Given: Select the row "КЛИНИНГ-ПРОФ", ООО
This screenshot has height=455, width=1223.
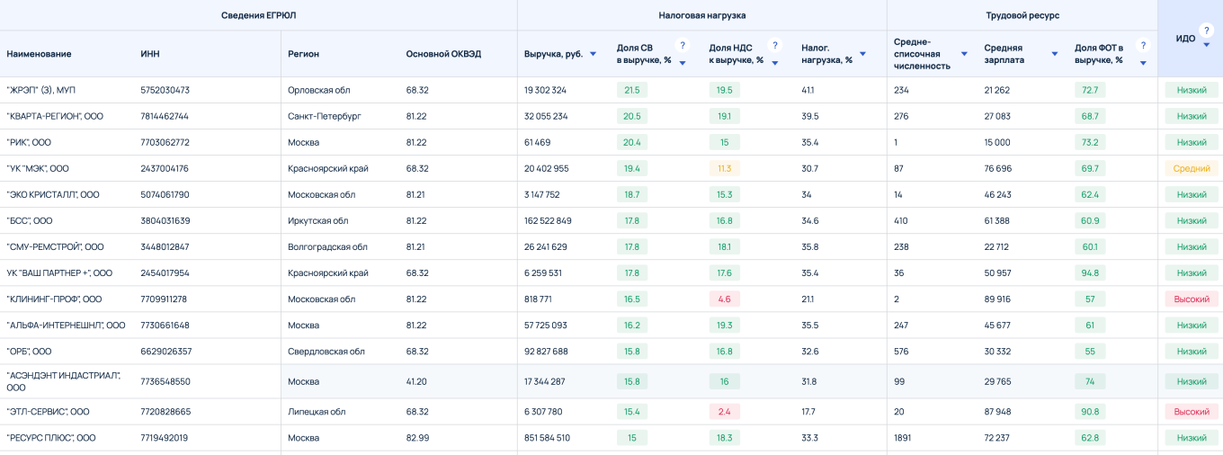Looking at the screenshot, I should point(611,299).
